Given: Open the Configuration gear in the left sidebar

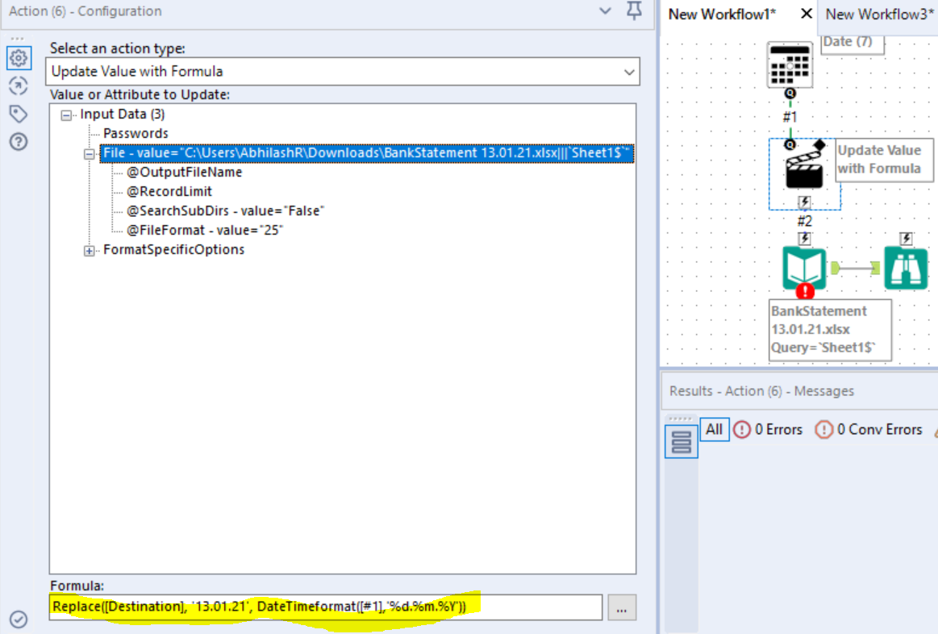Looking at the screenshot, I should [19, 58].
